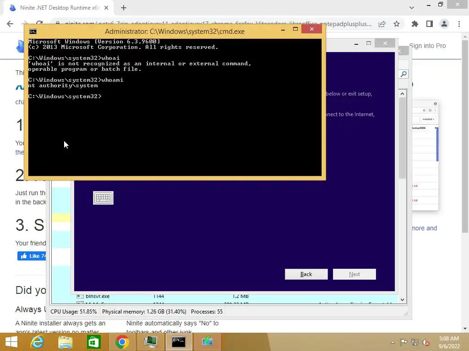Image resolution: width=469 pixels, height=351 pixels.
Task: Click the "more and" link on Ninite page
Action: (x=425, y=229)
